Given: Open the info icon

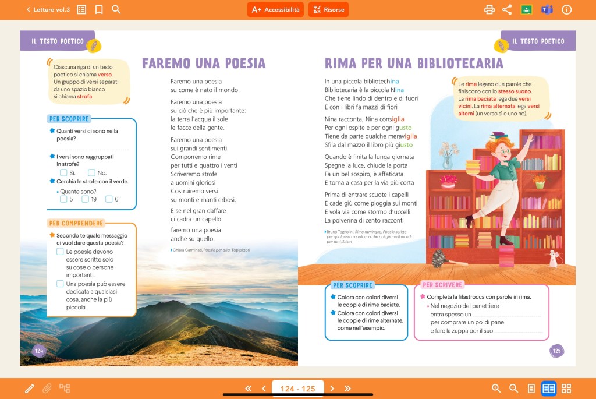Looking at the screenshot, I should (567, 9).
